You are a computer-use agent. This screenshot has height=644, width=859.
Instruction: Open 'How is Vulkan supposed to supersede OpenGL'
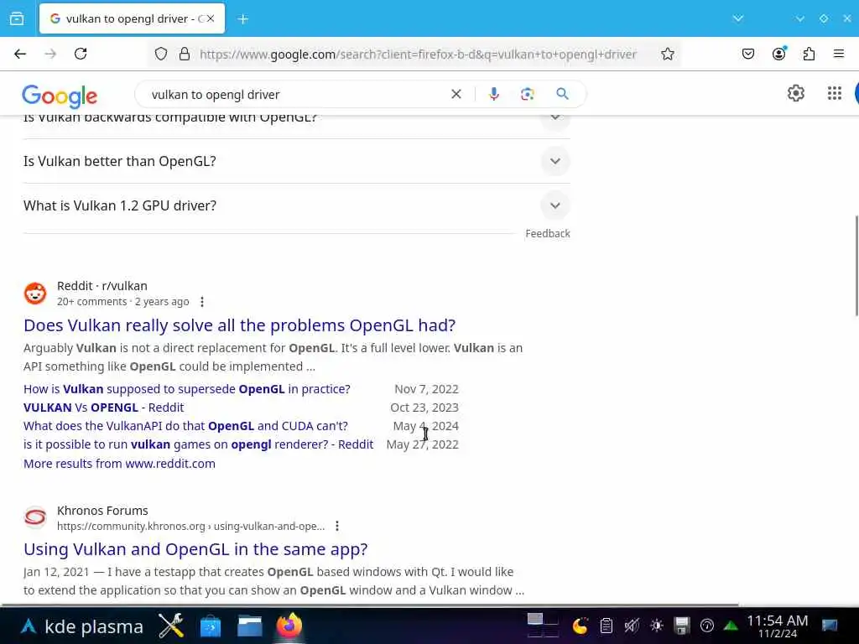(187, 389)
